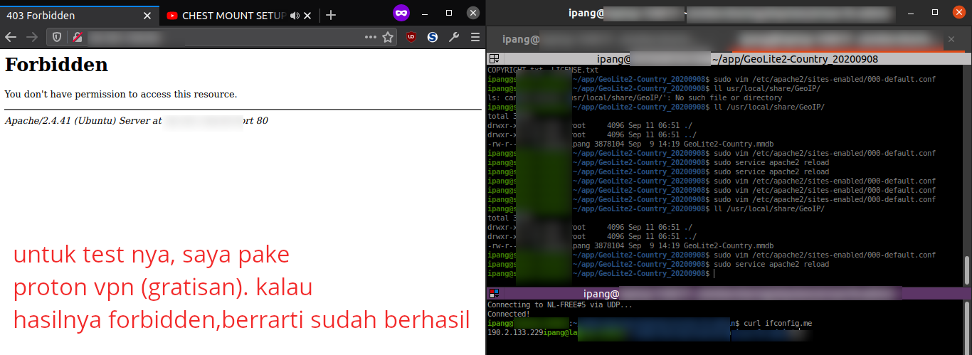
Task: Close the 403 Forbidden tab
Action: 147,16
